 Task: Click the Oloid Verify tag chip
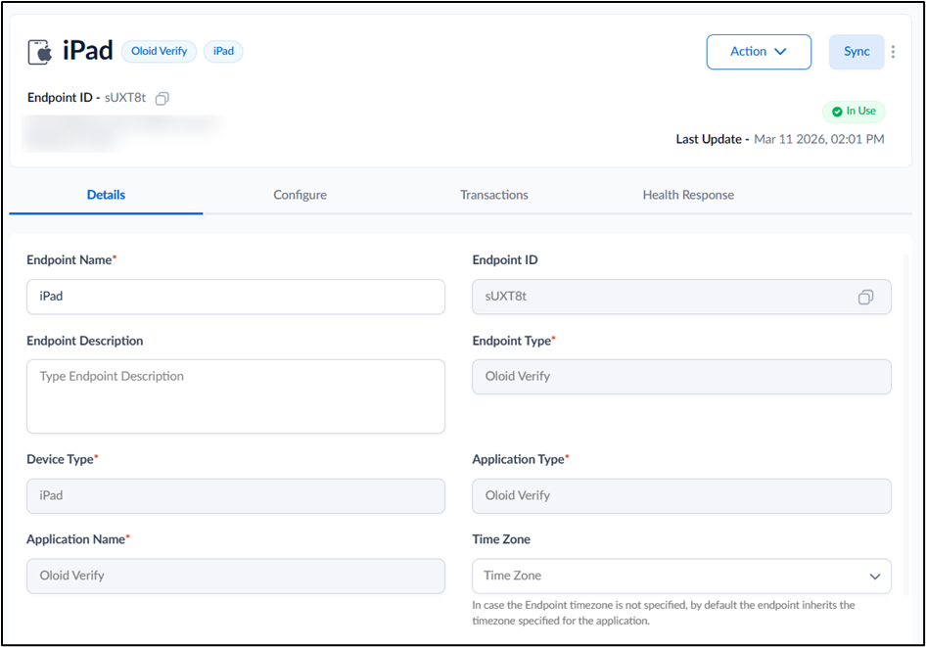tap(159, 51)
